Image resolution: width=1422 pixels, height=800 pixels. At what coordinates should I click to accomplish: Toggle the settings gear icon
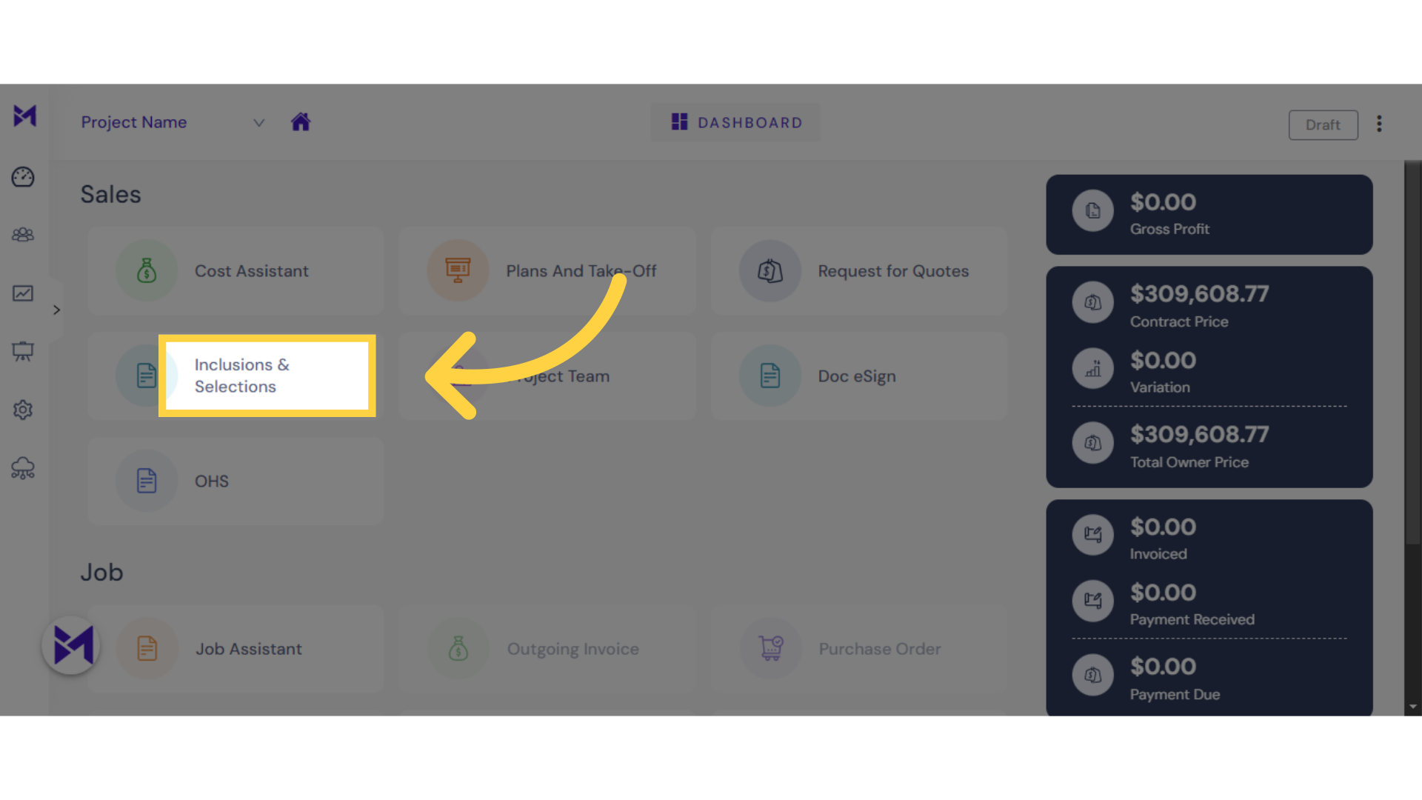[24, 410]
